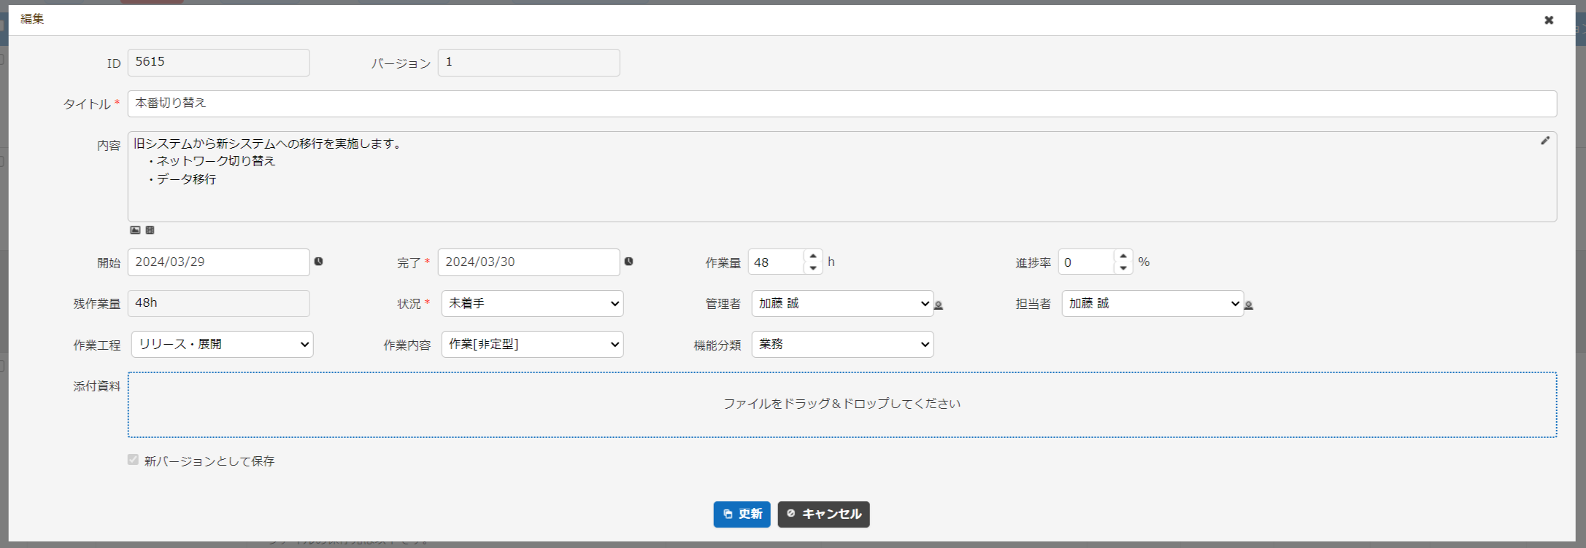This screenshot has width=1586, height=548.
Task: Click the 作業量 number field showing 48
Action: click(x=777, y=262)
